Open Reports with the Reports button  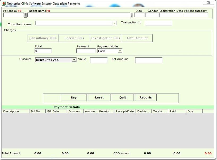tap(146, 97)
